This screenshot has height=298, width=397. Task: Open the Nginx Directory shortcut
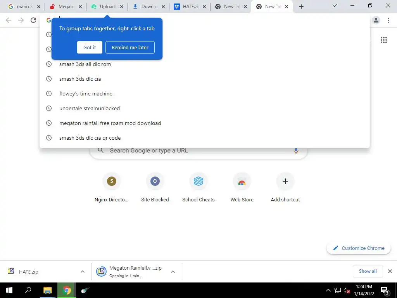pos(111,187)
